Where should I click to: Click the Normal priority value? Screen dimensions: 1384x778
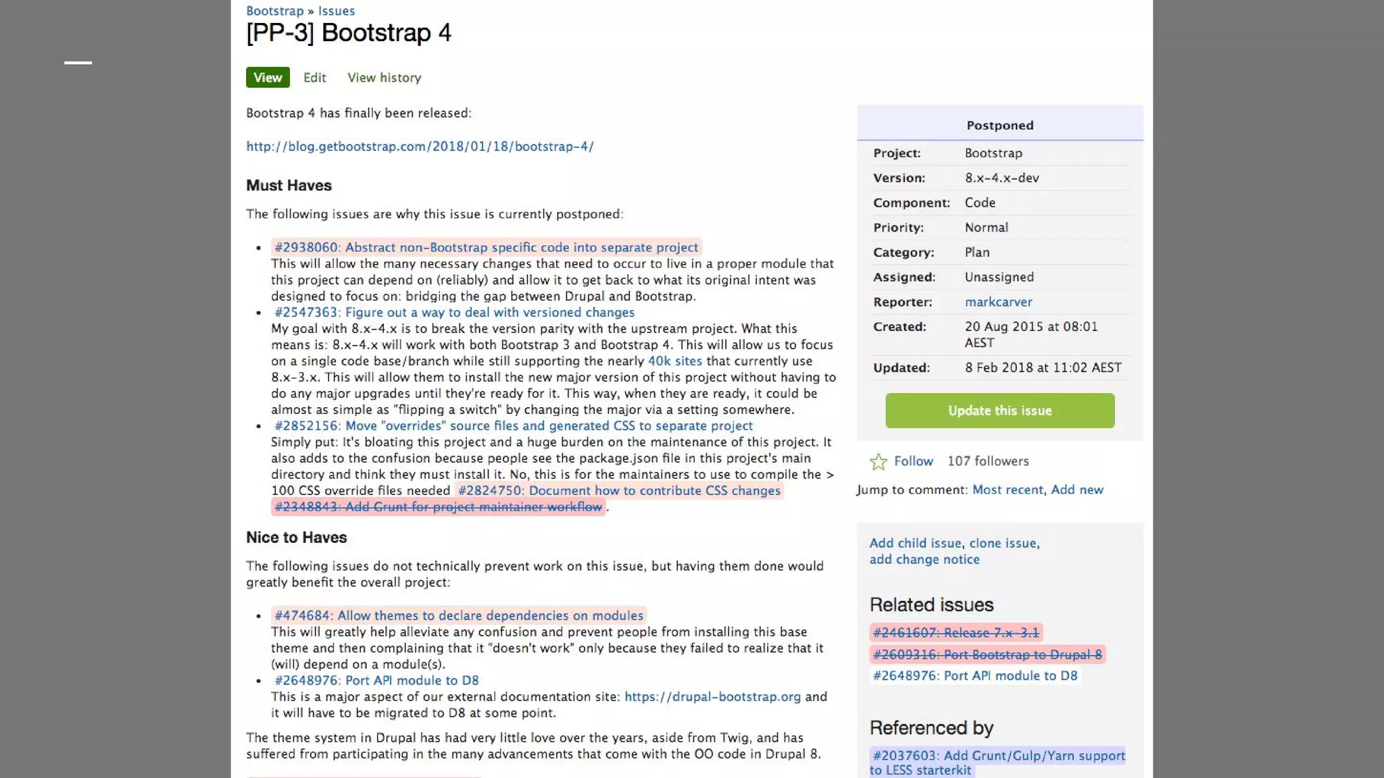986,228
